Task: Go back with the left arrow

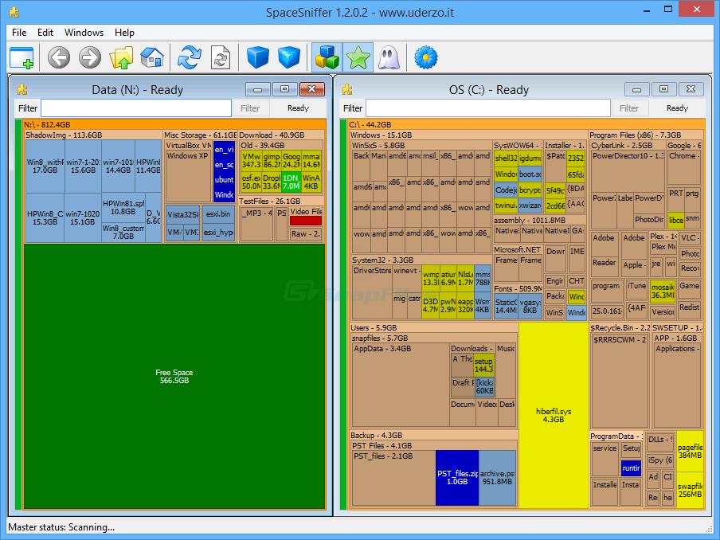Action: (x=59, y=57)
